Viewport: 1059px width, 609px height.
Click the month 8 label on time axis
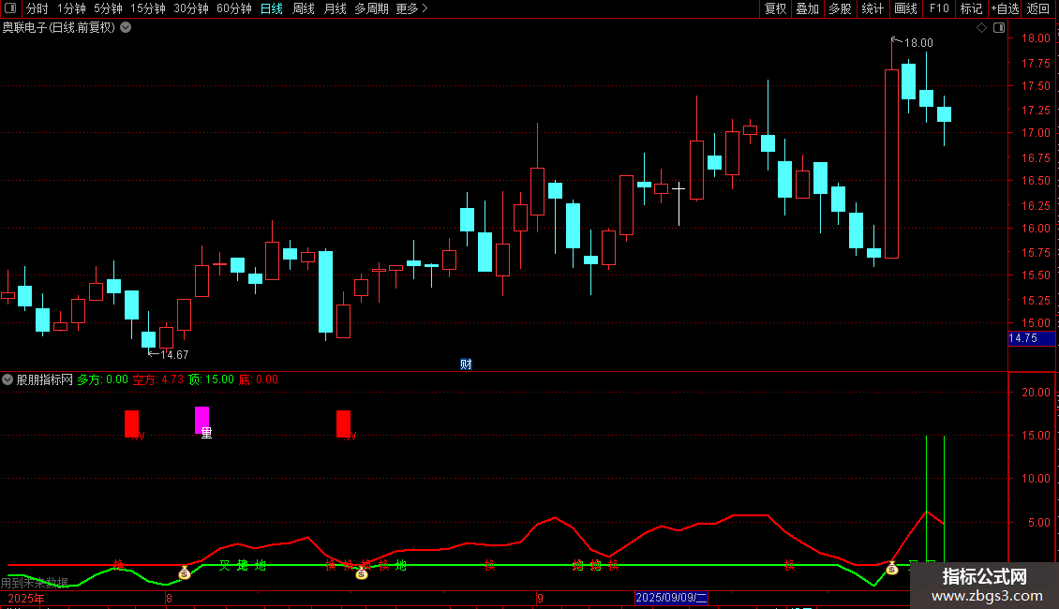169,598
